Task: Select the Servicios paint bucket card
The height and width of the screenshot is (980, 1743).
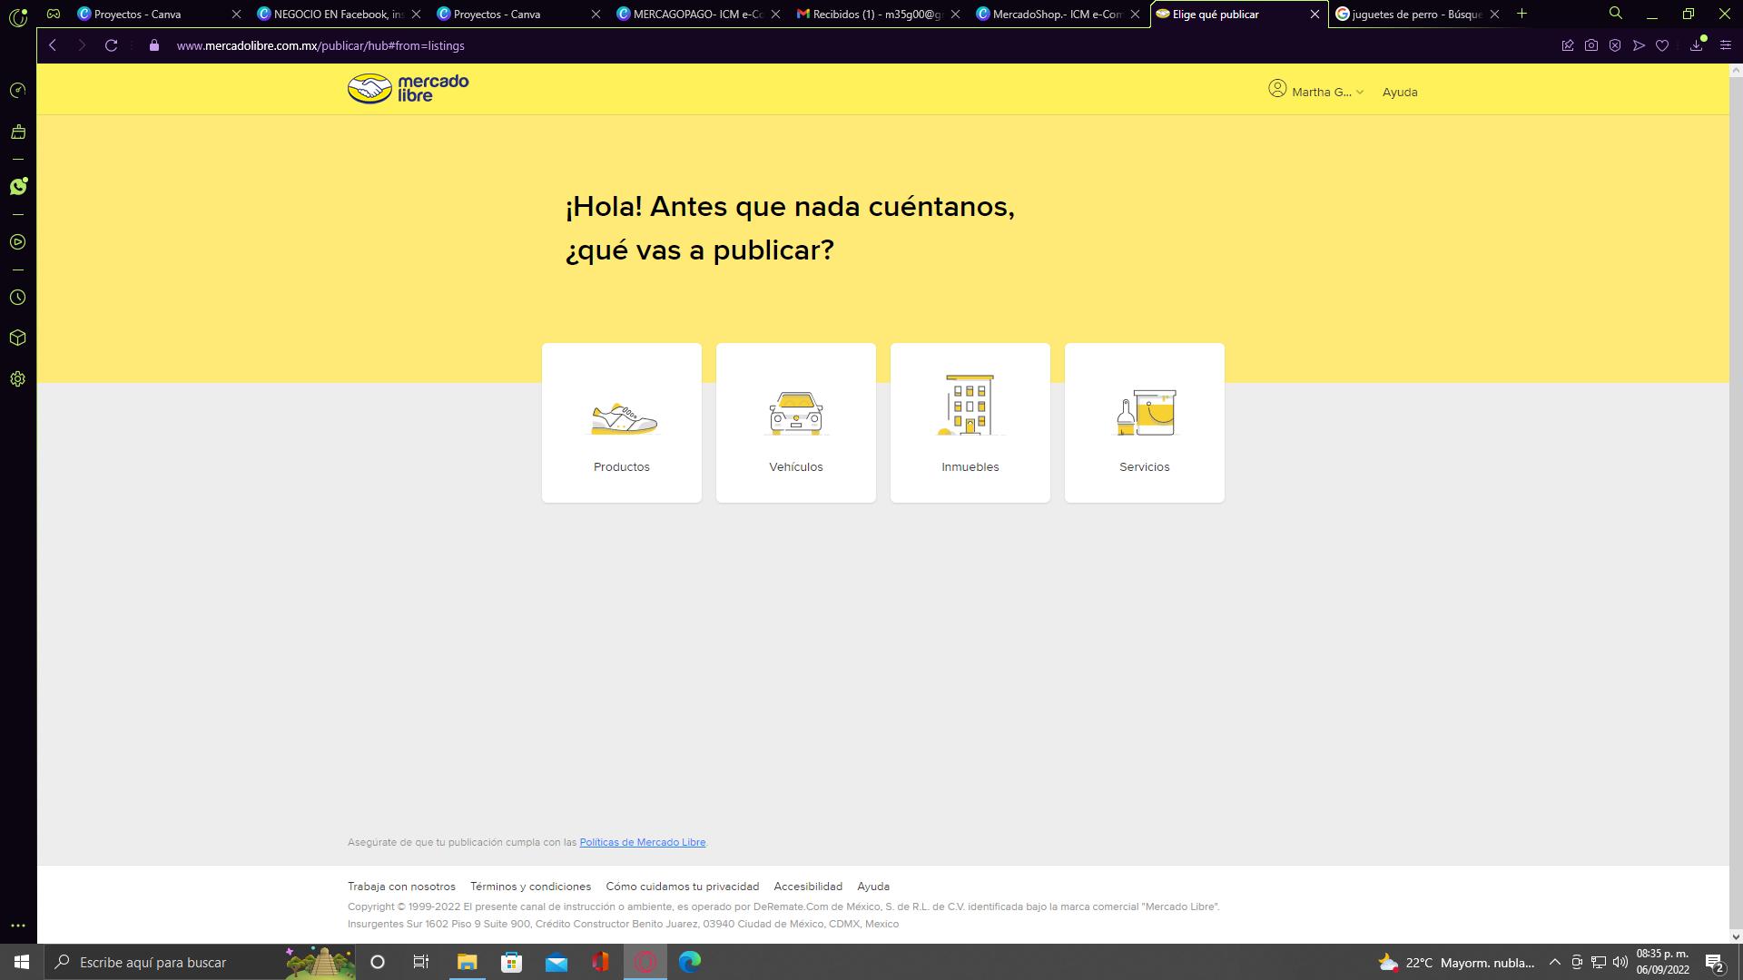Action: (x=1145, y=423)
